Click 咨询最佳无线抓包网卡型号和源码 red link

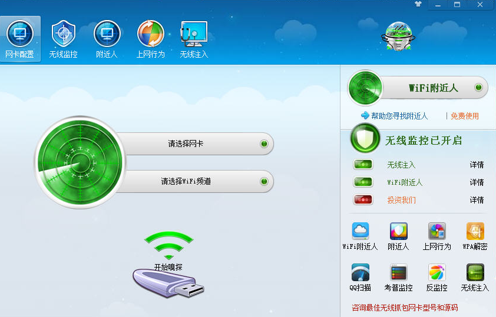pyautogui.click(x=405, y=308)
